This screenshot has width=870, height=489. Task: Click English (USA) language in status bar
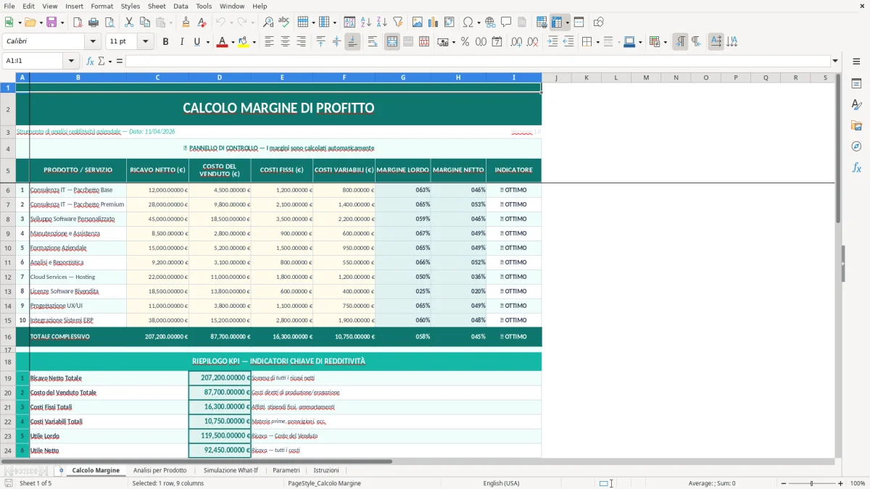tap(501, 483)
